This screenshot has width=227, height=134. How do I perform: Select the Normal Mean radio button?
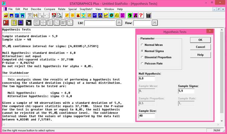pyautogui.click(x=142, y=45)
